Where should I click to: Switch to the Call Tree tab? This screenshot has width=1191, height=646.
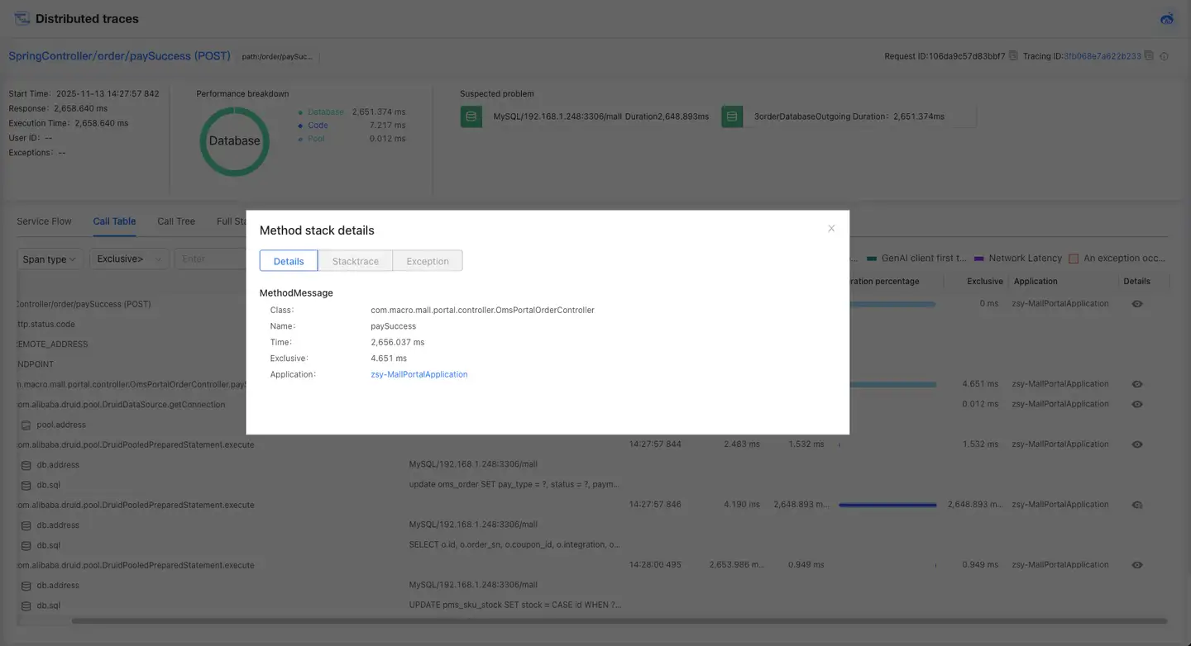[x=176, y=221]
